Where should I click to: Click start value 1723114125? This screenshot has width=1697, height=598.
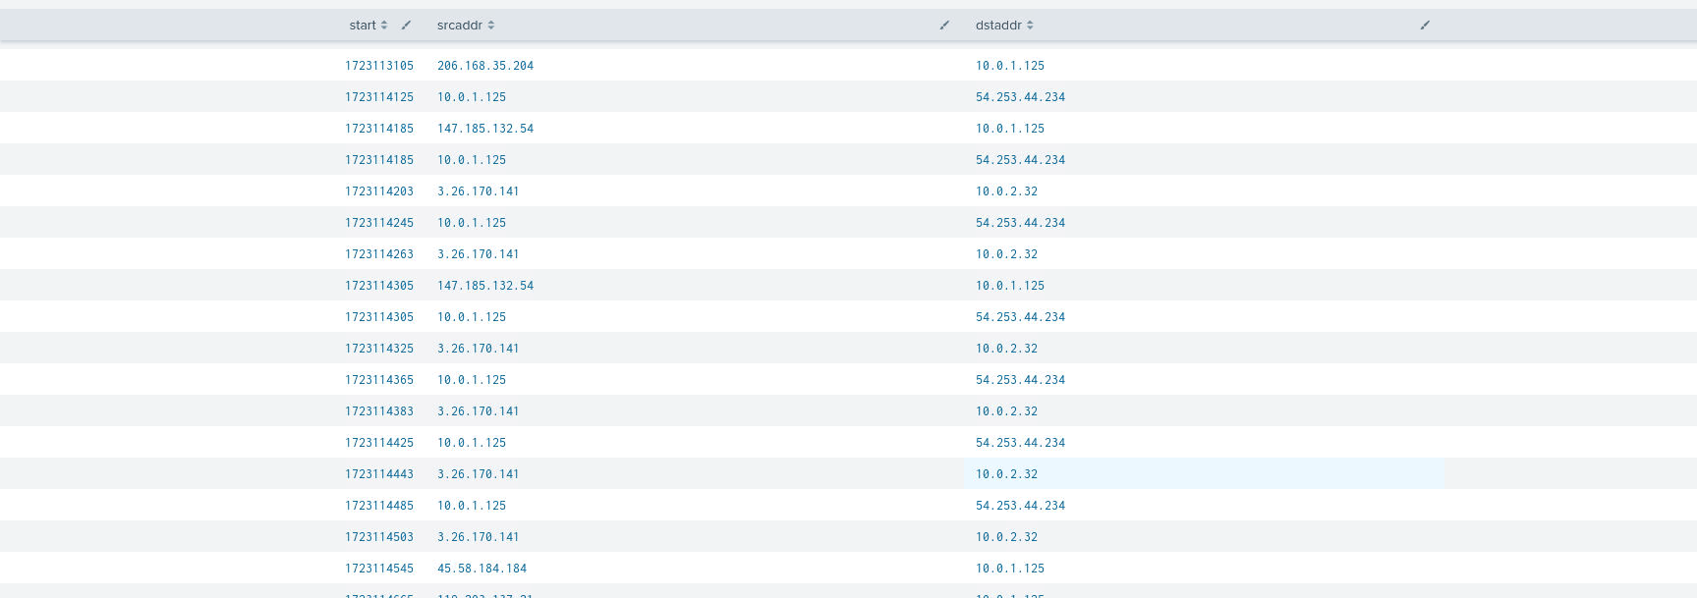(379, 97)
